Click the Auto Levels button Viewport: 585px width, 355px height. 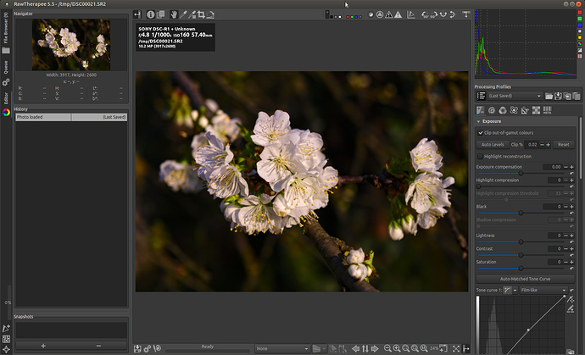[493, 145]
